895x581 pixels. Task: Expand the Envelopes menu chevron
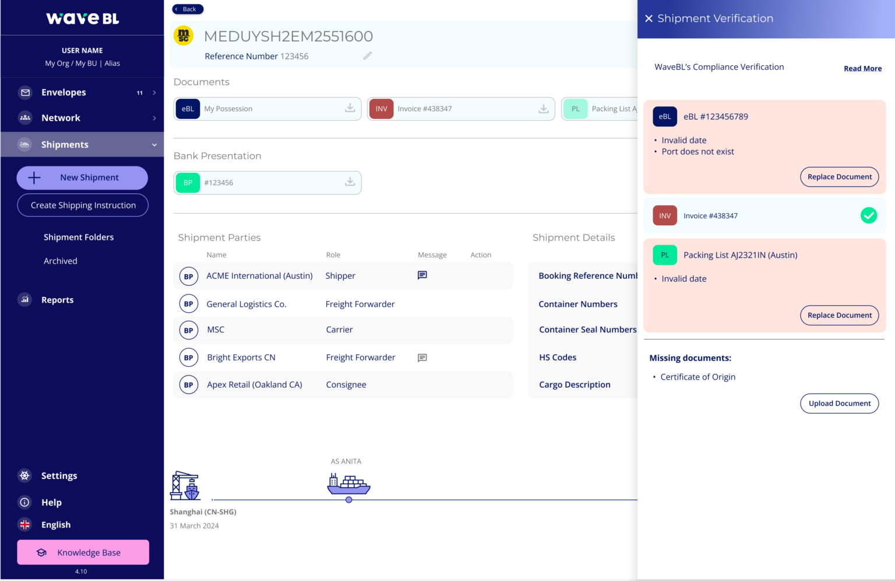[154, 92]
